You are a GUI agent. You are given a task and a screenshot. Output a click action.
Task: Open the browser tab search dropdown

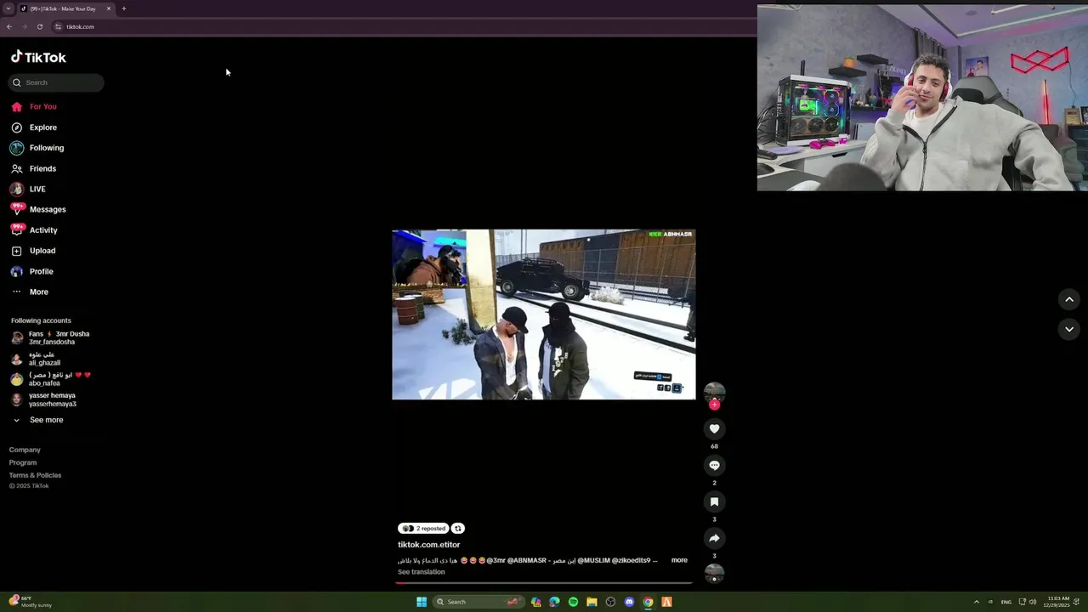click(x=8, y=8)
